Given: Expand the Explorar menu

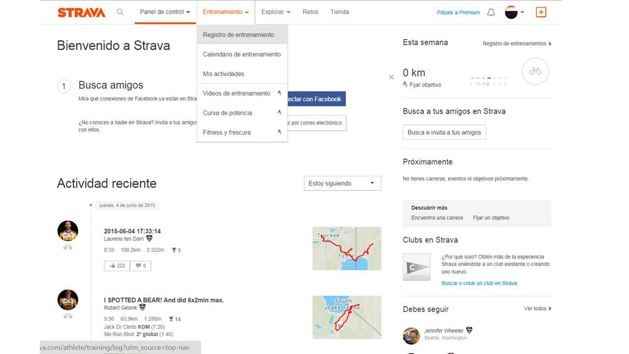Looking at the screenshot, I should pos(275,11).
